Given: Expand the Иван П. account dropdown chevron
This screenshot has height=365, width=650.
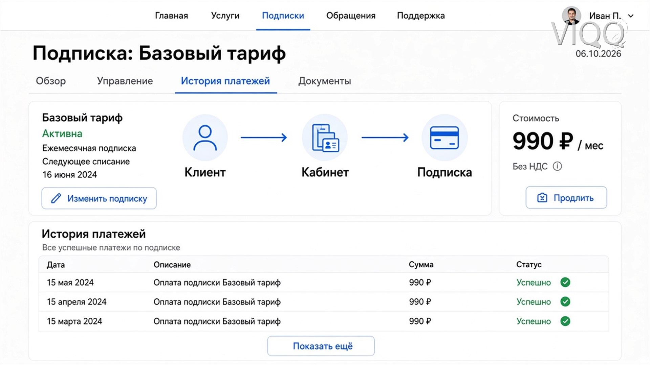Looking at the screenshot, I should 630,16.
